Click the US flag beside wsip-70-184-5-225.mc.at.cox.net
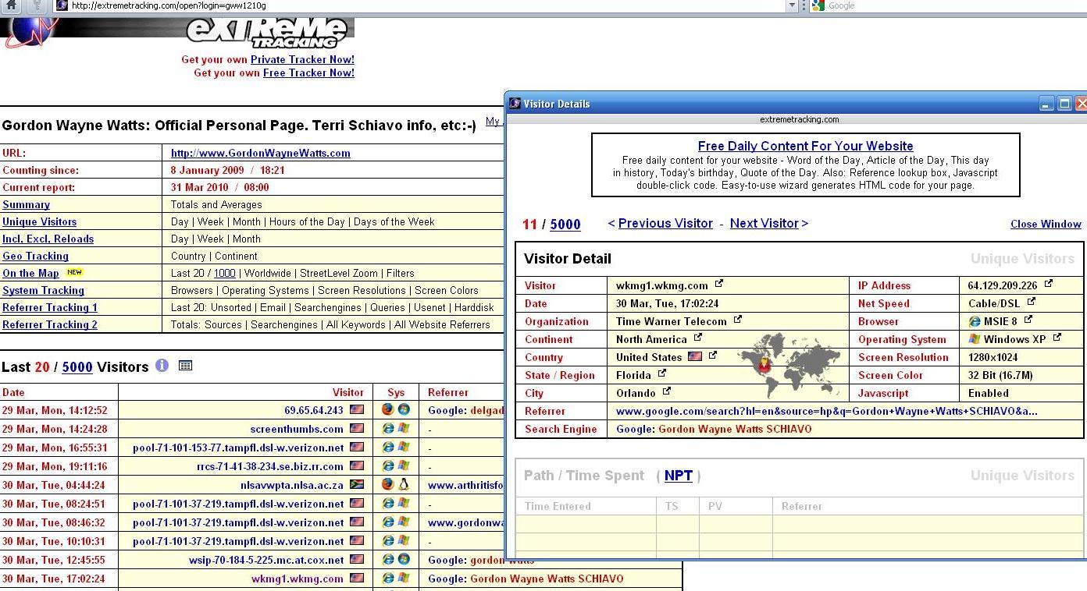Viewport: 1087px width, 591px height. [x=357, y=559]
